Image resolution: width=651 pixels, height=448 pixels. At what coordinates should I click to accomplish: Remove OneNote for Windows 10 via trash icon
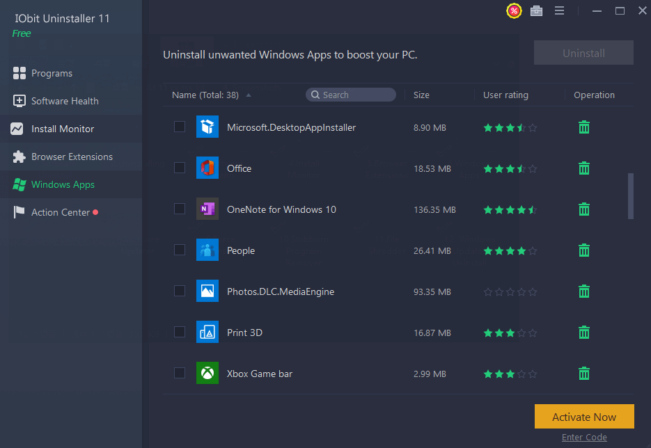tap(583, 209)
